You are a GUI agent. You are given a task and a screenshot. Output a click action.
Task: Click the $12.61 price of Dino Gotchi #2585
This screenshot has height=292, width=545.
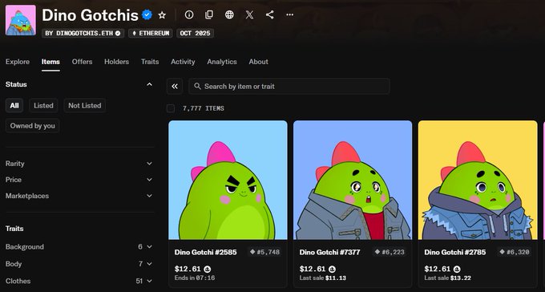point(188,269)
